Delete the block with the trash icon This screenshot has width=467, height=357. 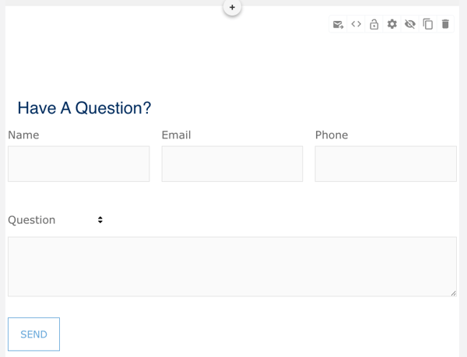[445, 24]
